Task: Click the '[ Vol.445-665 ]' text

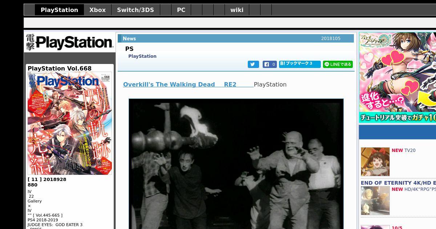Action: (x=48, y=215)
